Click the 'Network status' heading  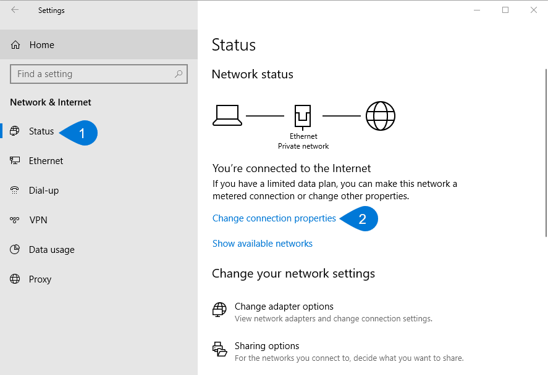pos(252,74)
